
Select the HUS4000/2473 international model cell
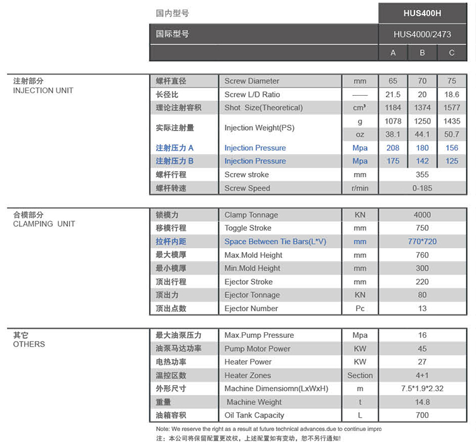tap(422, 34)
